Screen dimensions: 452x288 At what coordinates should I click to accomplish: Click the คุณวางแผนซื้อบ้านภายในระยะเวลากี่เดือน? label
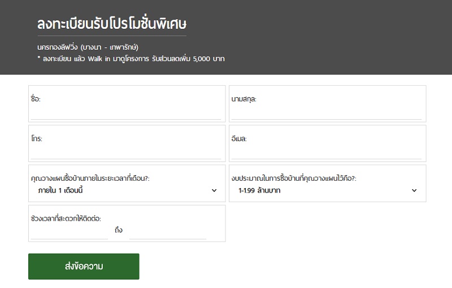[90, 178]
